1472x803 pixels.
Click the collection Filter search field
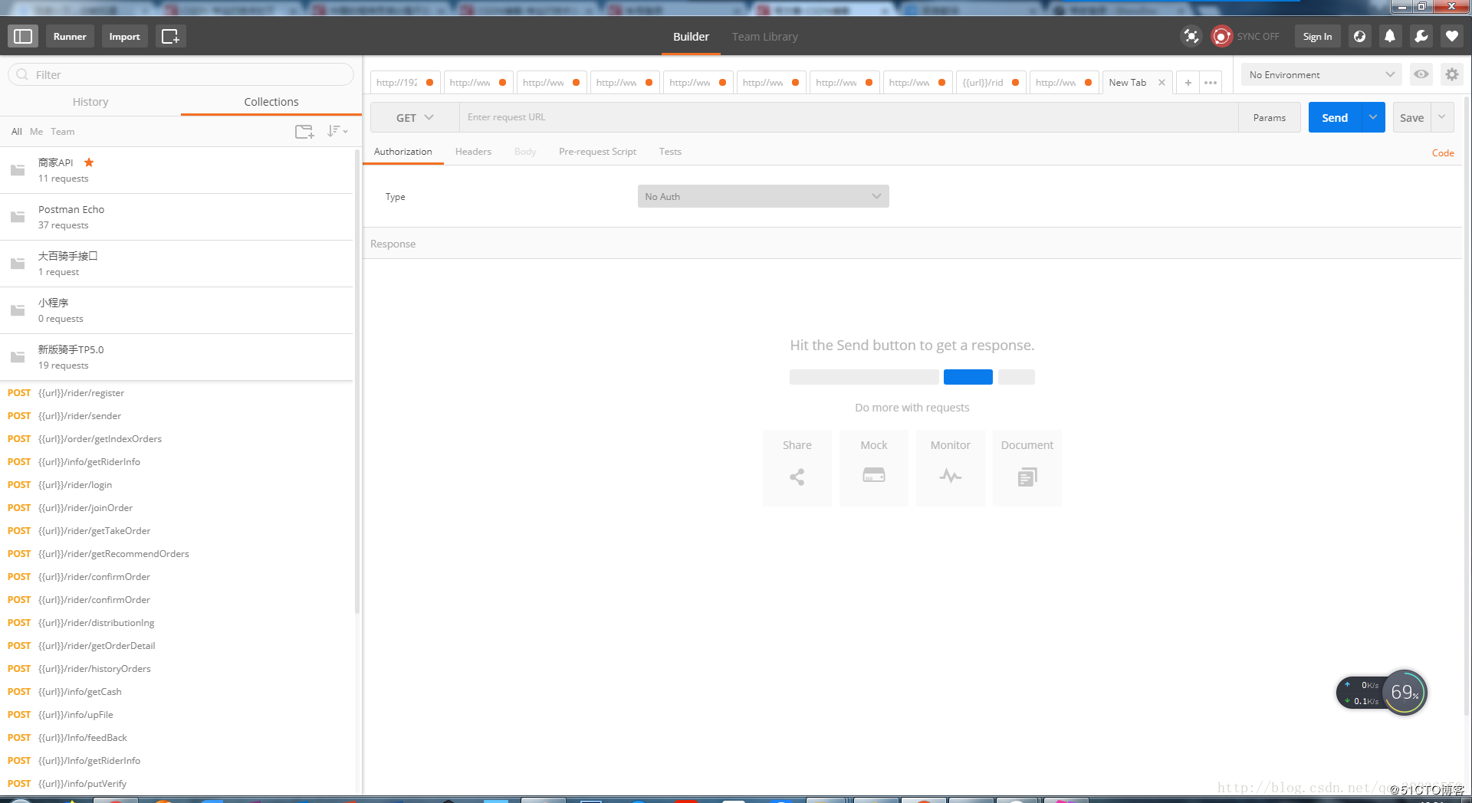pos(181,74)
